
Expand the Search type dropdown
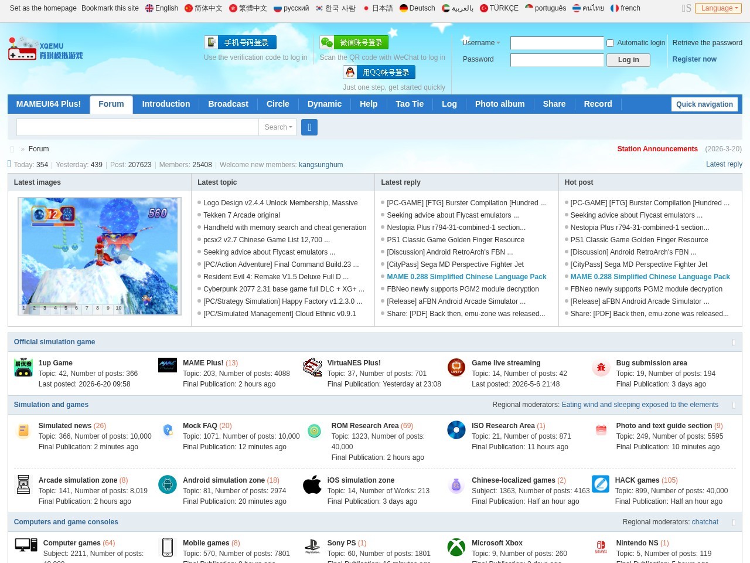278,127
